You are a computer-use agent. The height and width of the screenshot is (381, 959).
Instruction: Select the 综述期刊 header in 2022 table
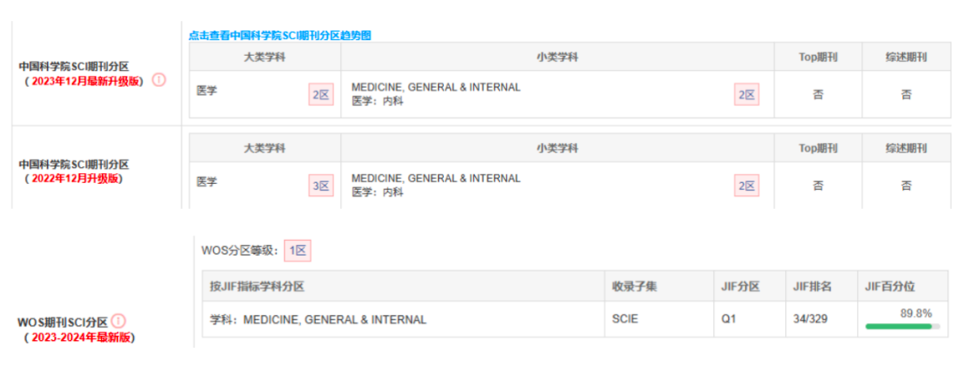point(907,148)
